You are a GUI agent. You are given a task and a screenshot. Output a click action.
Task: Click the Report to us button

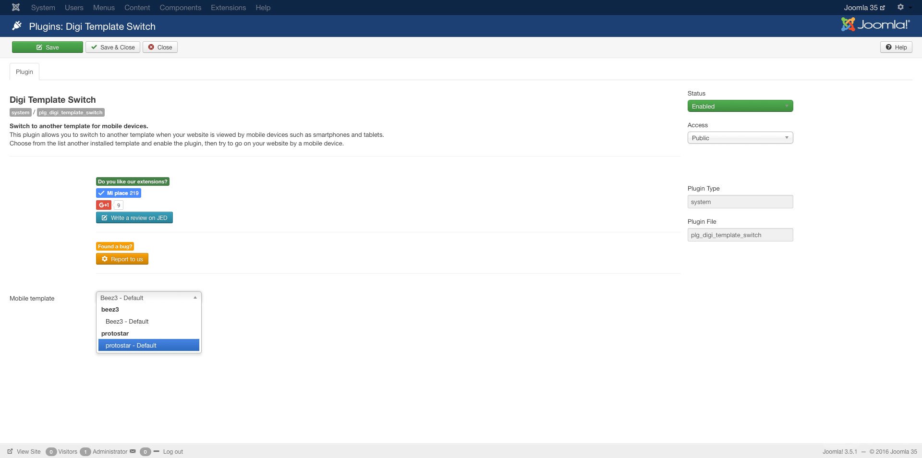[x=122, y=259]
